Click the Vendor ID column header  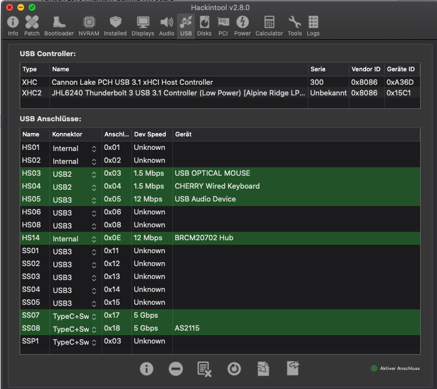[x=366, y=69]
